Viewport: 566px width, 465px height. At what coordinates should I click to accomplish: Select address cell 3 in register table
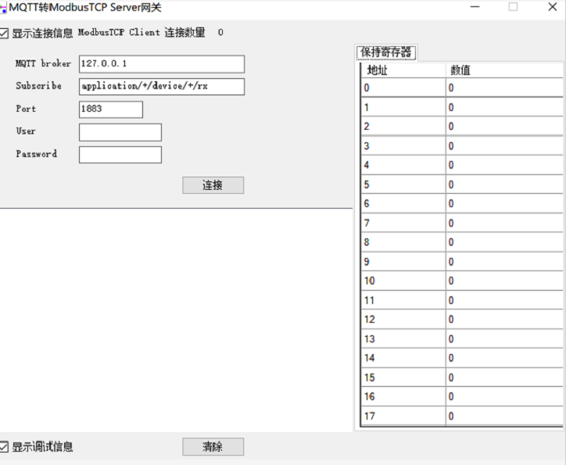[403, 145]
